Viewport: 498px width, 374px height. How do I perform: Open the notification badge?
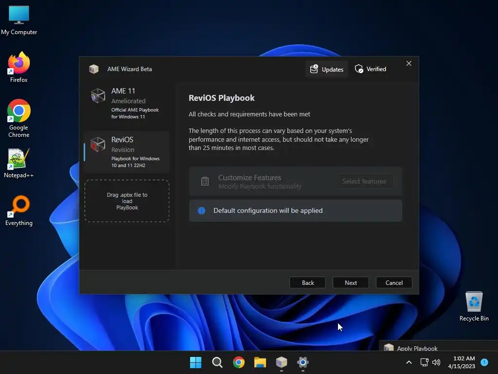(484, 362)
